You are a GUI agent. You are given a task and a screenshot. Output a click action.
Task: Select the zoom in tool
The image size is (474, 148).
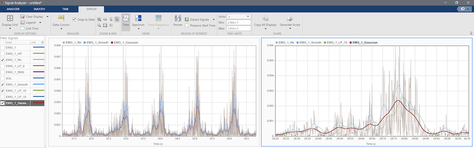[99, 19]
